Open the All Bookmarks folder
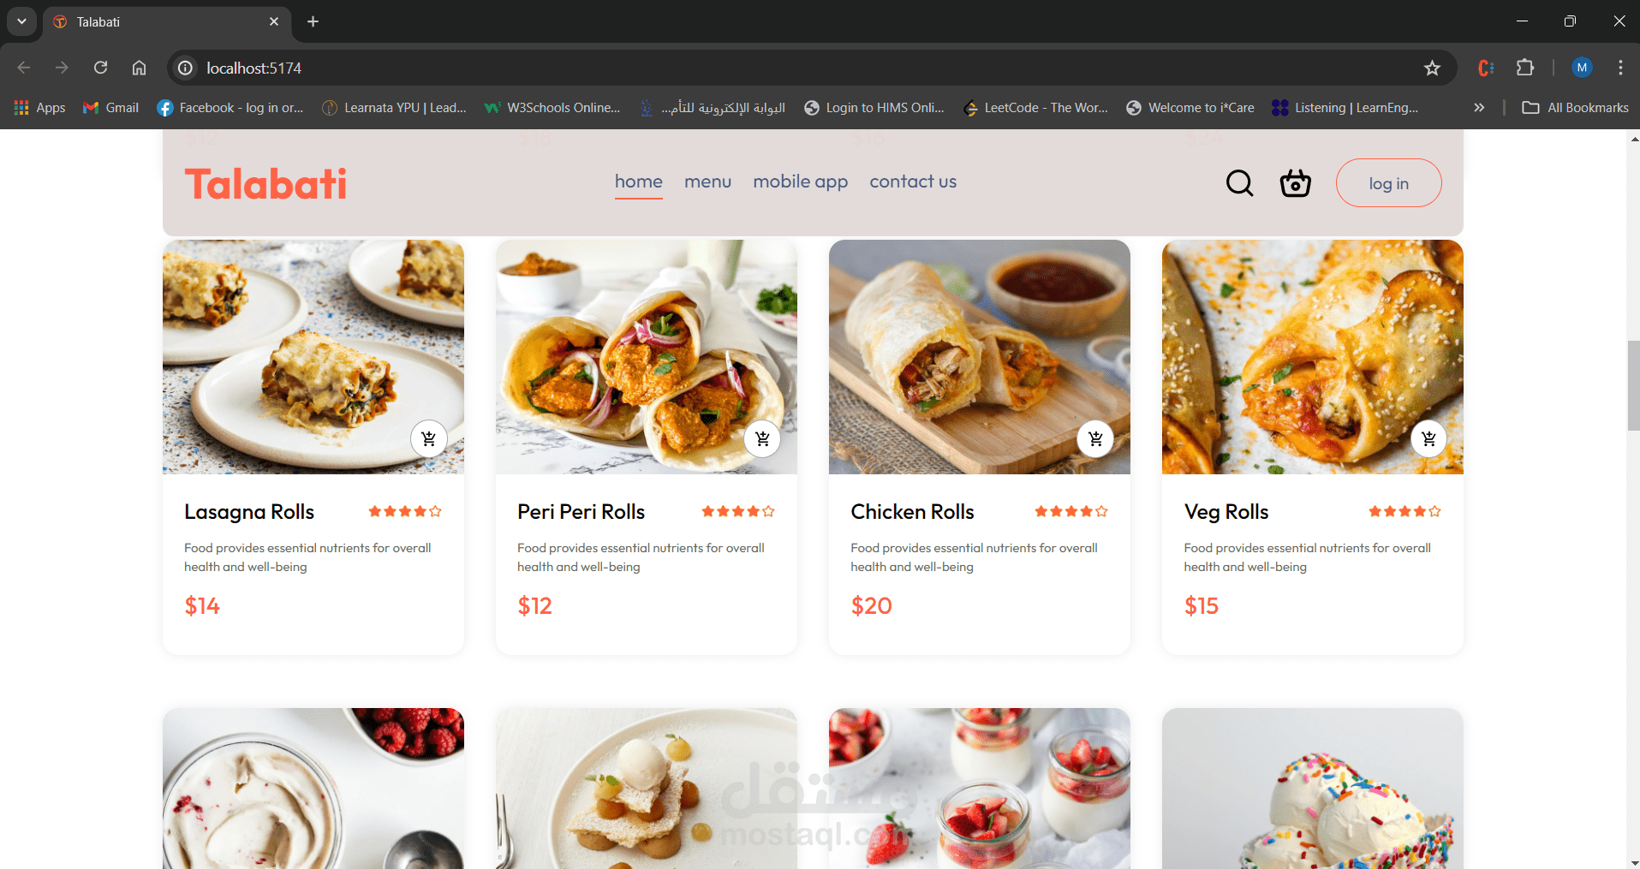Screen dimensions: 1640x869 click(x=1576, y=108)
